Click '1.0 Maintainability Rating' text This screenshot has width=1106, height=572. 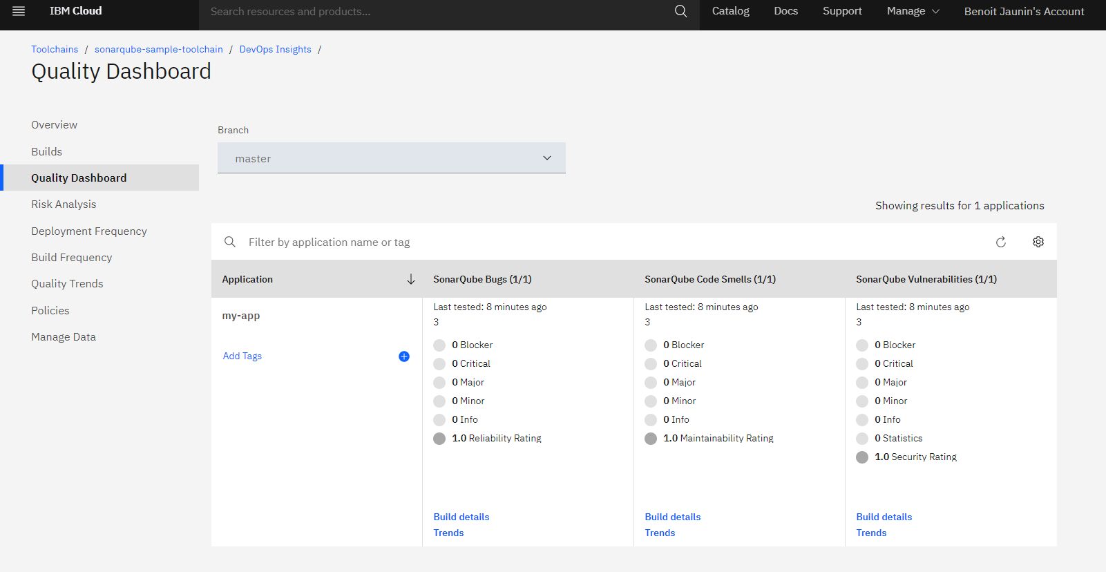tap(718, 439)
